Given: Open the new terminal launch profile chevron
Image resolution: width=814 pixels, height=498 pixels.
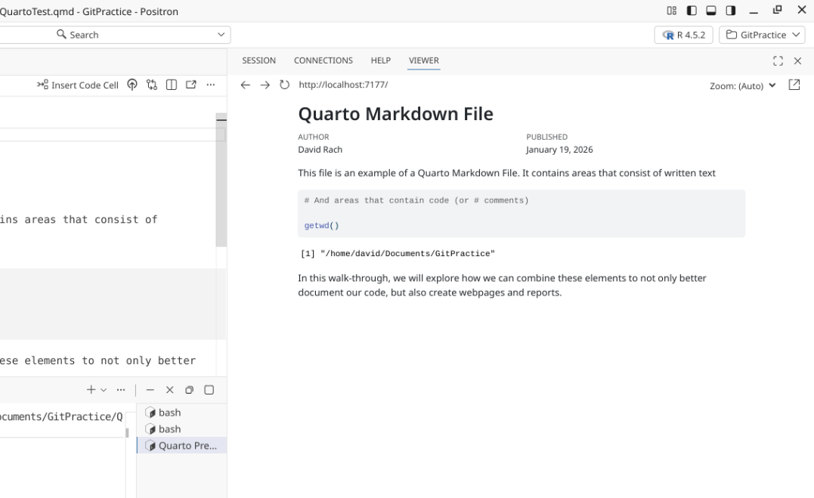Looking at the screenshot, I should click(x=104, y=390).
